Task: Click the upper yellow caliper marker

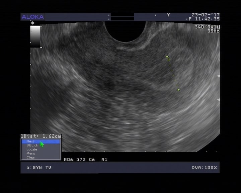Action: coord(167,57)
